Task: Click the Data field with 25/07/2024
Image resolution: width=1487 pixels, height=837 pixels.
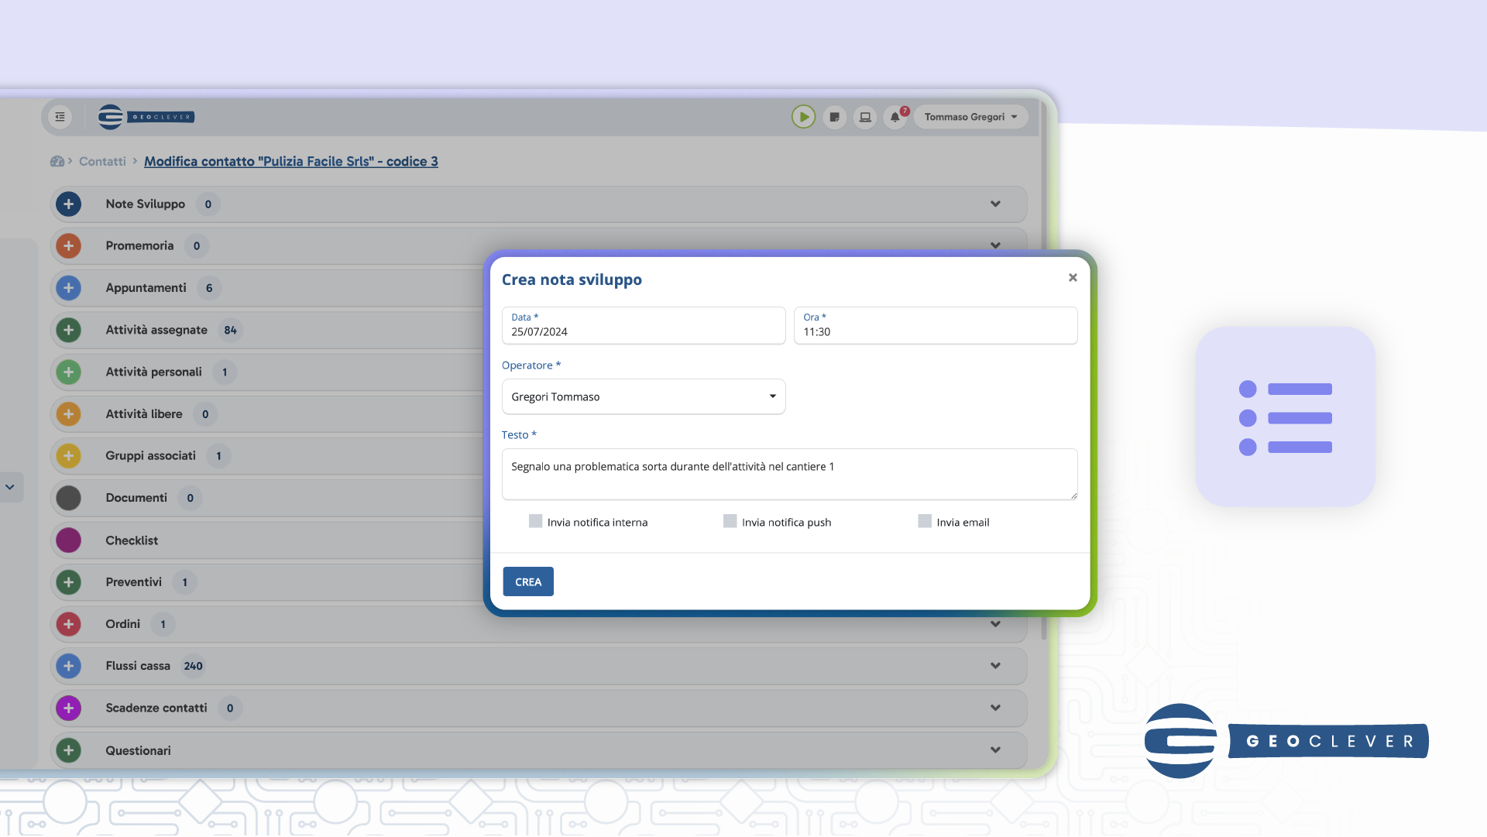Action: (x=644, y=325)
